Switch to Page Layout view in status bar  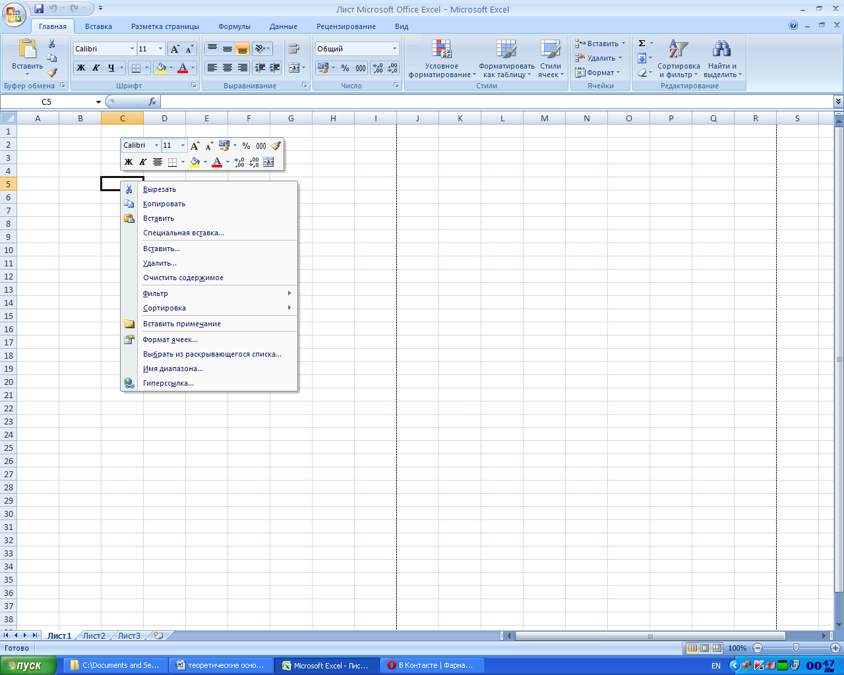704,648
